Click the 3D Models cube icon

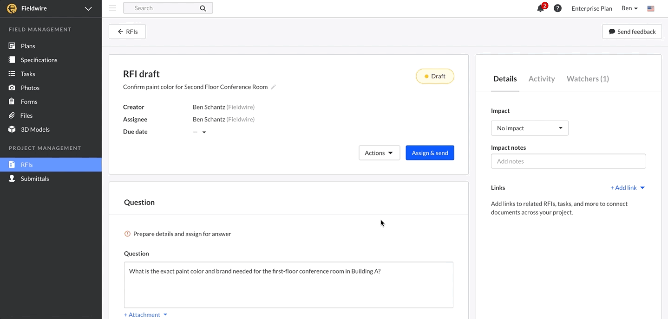[12, 129]
